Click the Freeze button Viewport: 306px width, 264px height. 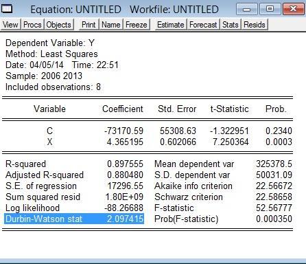137,25
